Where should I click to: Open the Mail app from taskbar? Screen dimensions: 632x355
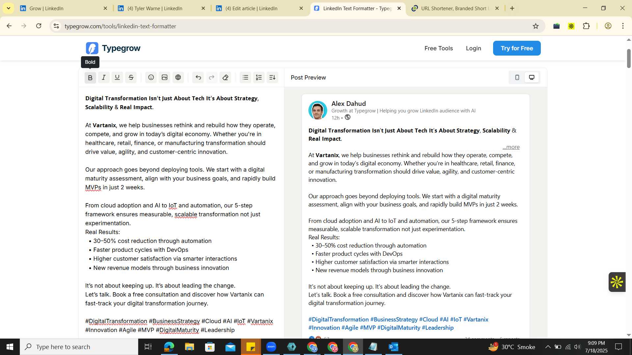[230, 347]
